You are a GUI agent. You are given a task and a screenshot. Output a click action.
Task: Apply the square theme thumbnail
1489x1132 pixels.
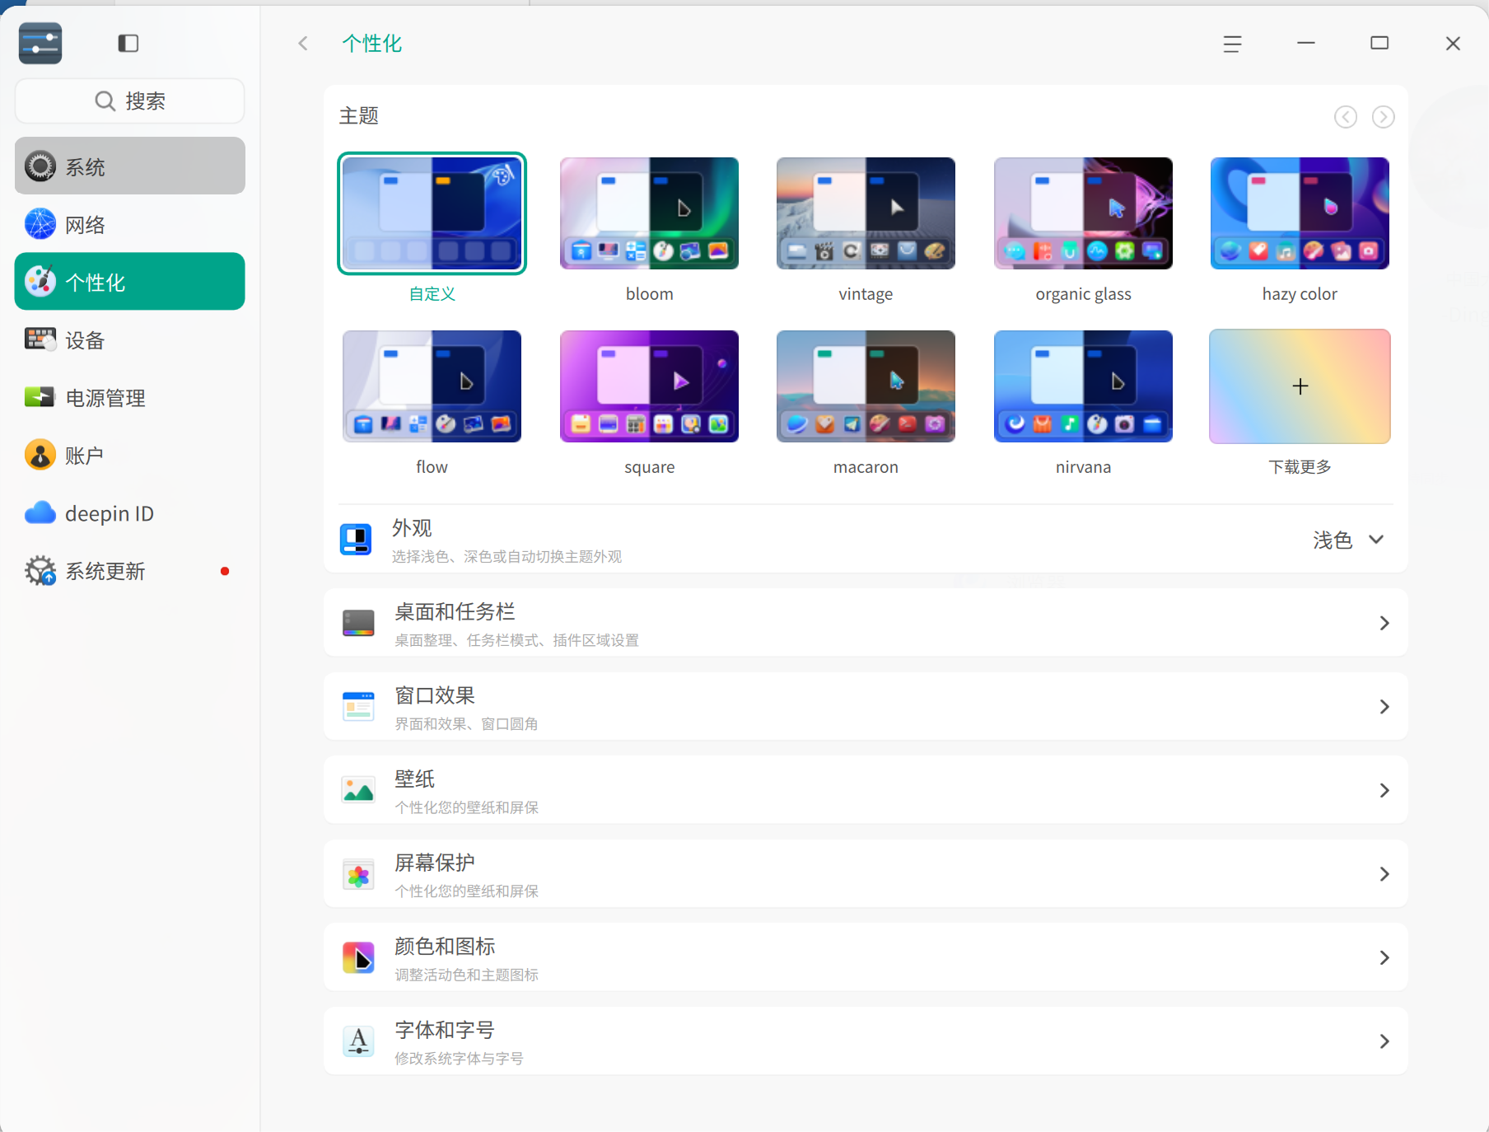click(649, 386)
